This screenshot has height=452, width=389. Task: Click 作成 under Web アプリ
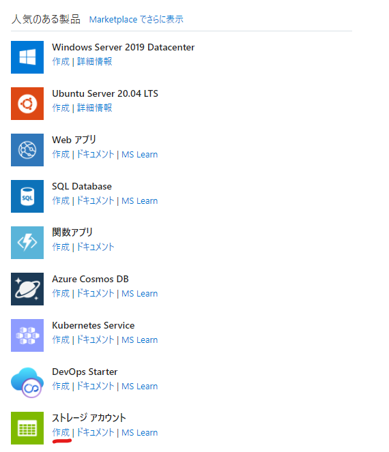click(61, 154)
